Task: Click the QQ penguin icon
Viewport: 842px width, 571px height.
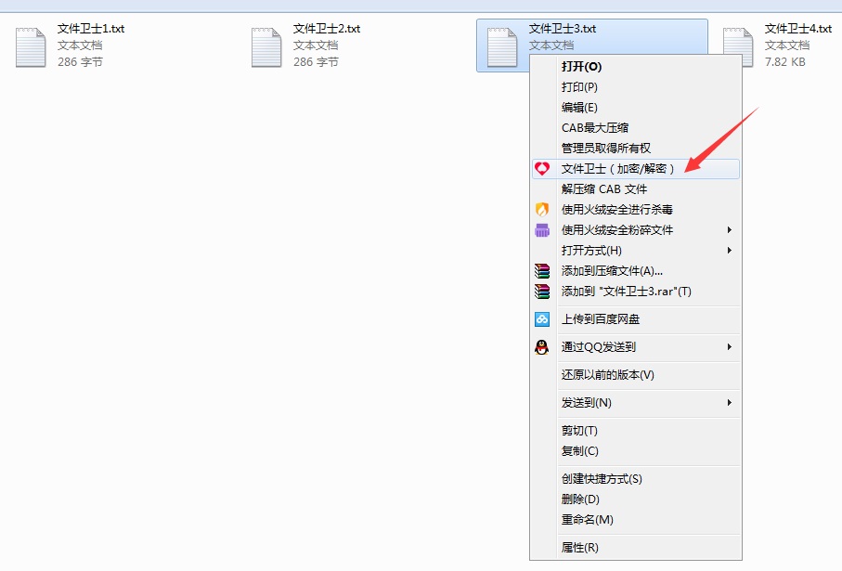Action: [x=542, y=347]
